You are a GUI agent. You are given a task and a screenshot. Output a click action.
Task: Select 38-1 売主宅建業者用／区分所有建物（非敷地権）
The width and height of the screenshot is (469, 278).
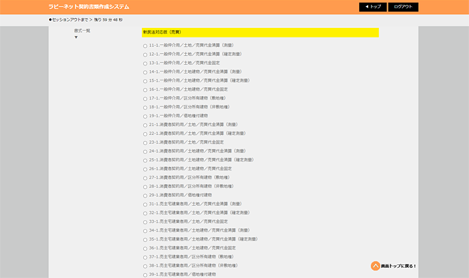(x=145, y=266)
